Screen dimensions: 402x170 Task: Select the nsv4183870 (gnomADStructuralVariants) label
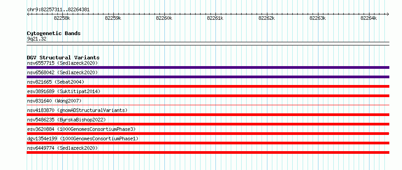77,110
